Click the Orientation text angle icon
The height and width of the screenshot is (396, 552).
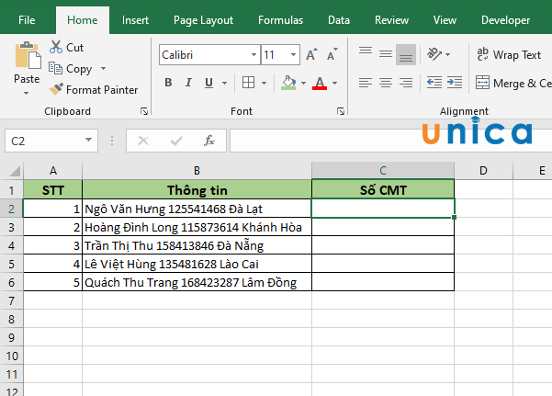click(x=434, y=54)
